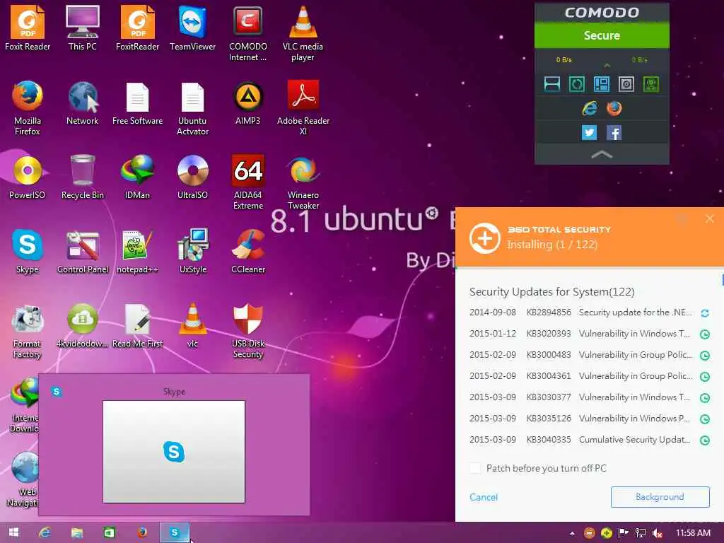Click the green Secure status bar
The height and width of the screenshot is (543, 724).
(602, 35)
